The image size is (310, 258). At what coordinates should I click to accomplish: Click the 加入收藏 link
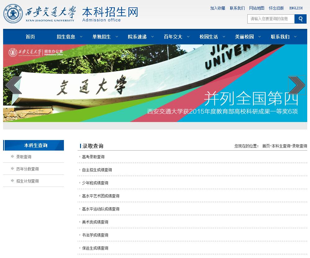pos(218,8)
